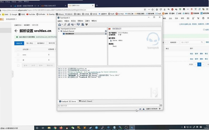Toggle the TeamSpeak mute microphone toolbar icon
Image resolution: width=209 pixels, height=130 pixels.
point(72,24)
